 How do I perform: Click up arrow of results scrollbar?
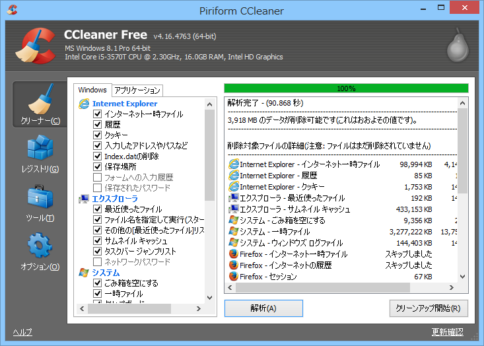(462, 103)
